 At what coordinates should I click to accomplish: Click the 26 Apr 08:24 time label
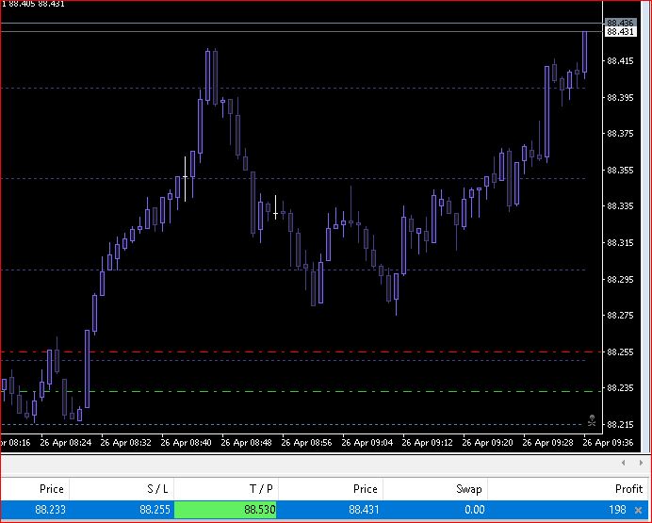(x=66, y=443)
